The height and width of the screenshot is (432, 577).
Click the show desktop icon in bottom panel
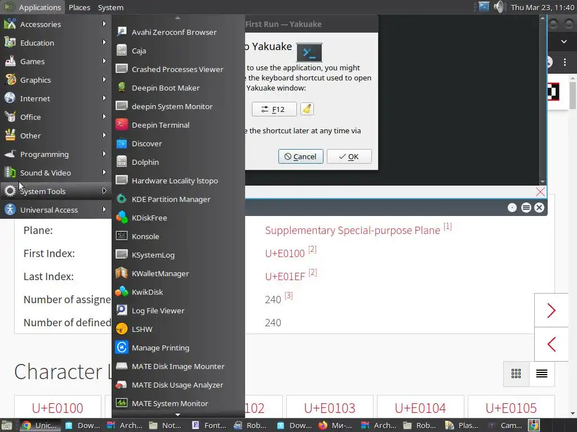point(7,425)
